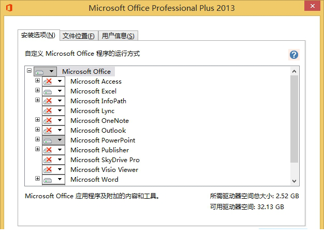Open install-state dropdown for Microsoft InfoPath
The height and width of the screenshot is (238, 324).
[x=53, y=101]
